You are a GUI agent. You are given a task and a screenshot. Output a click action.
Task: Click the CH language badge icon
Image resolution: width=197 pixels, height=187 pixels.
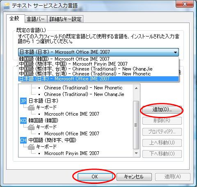[23, 140]
